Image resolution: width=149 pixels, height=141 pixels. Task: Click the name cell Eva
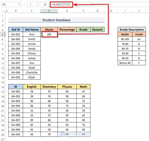pyautogui.click(x=32, y=63)
